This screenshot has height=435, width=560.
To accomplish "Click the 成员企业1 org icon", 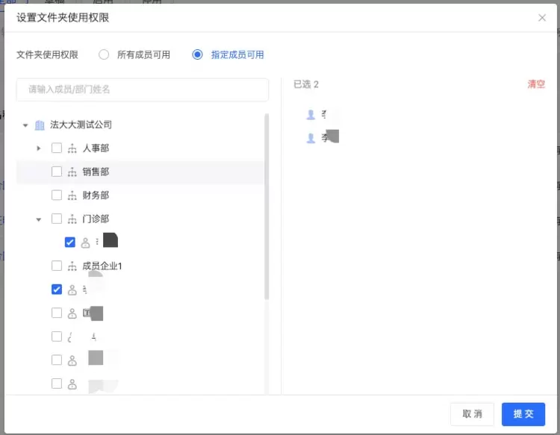I will click(72, 266).
